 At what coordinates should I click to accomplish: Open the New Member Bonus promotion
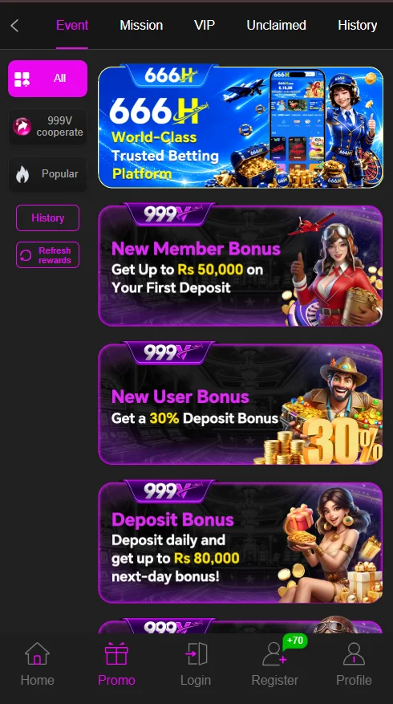(x=241, y=264)
